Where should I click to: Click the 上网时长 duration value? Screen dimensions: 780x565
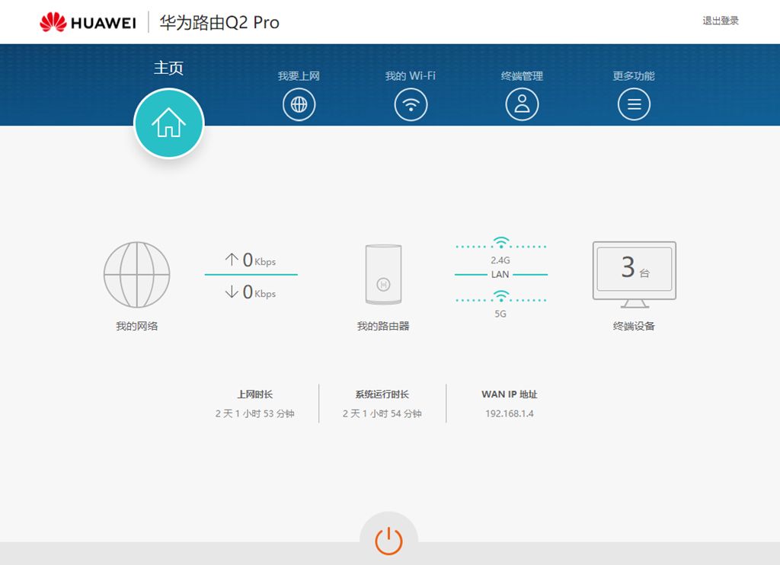click(x=254, y=413)
